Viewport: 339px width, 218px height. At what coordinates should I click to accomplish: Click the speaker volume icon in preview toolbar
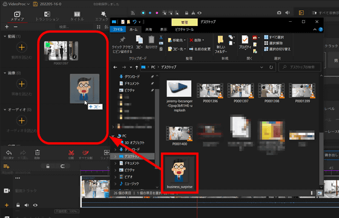click(288, 13)
